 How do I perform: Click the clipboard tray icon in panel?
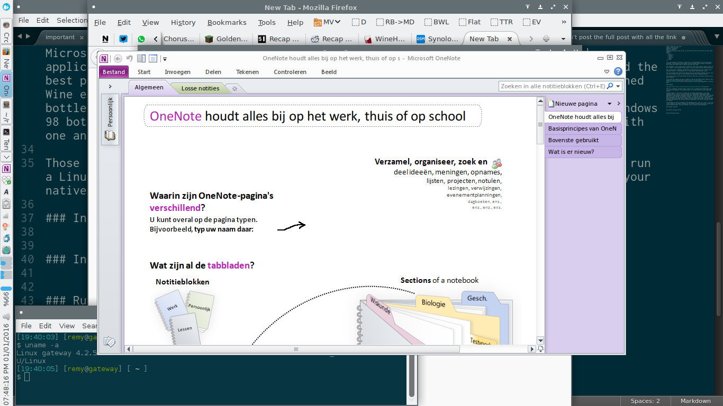click(x=6, y=204)
